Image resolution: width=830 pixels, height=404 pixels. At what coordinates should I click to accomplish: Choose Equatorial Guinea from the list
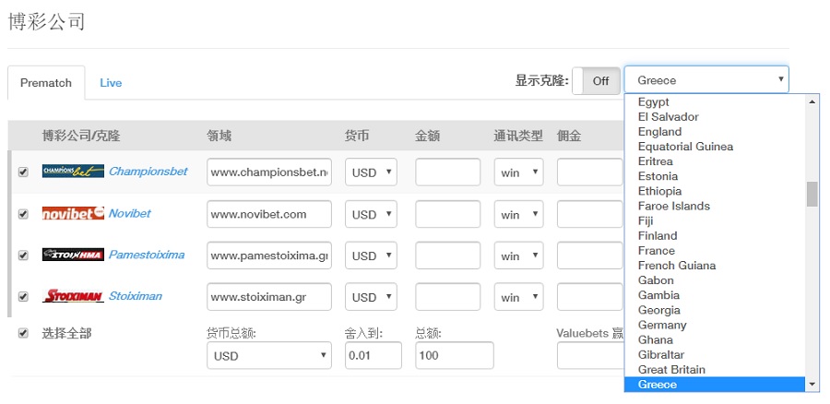point(715,147)
